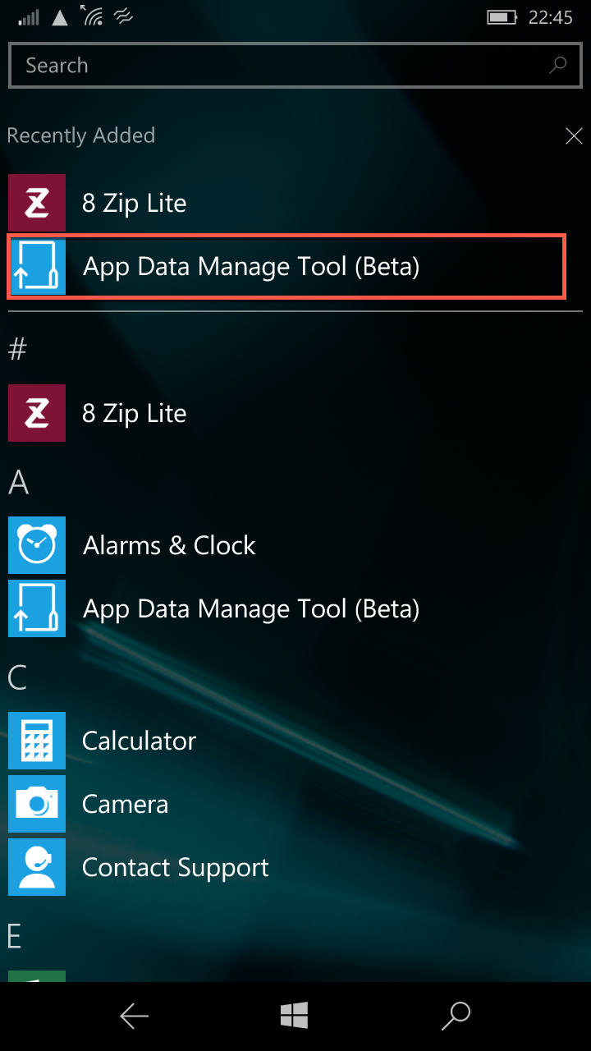
Task: Dismiss the Recently Added section
Action: (574, 136)
